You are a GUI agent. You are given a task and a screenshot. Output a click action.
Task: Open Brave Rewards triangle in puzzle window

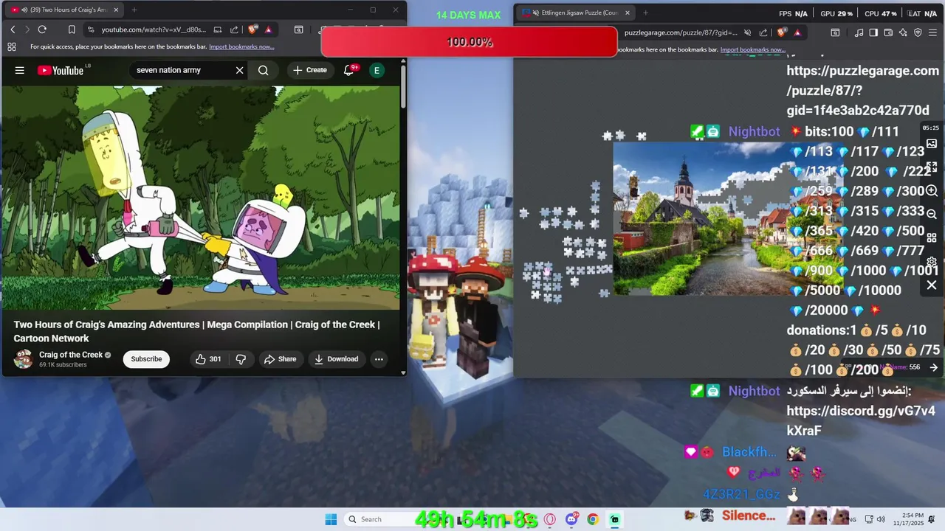[x=797, y=32]
